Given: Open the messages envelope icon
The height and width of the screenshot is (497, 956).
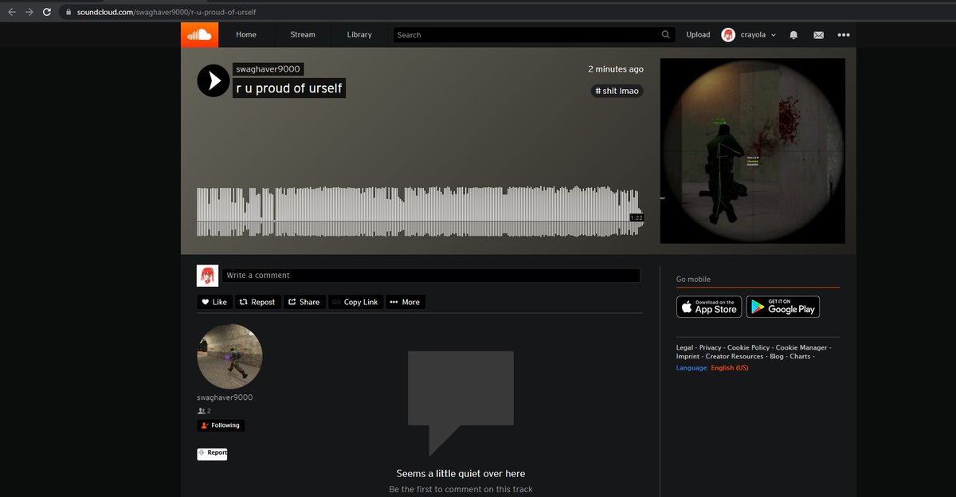Looking at the screenshot, I should (818, 35).
